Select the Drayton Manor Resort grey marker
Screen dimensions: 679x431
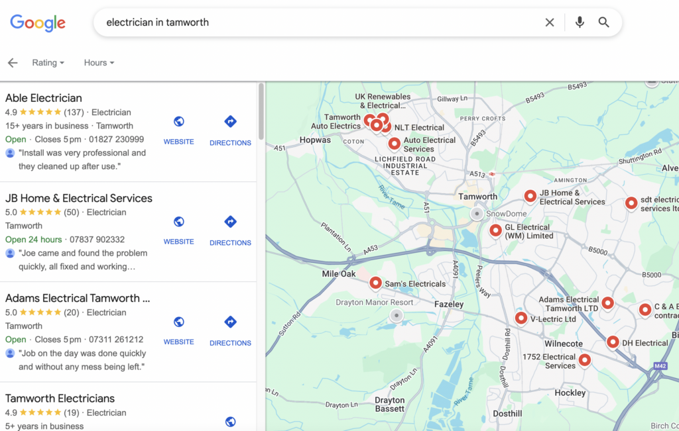pyautogui.click(x=397, y=316)
